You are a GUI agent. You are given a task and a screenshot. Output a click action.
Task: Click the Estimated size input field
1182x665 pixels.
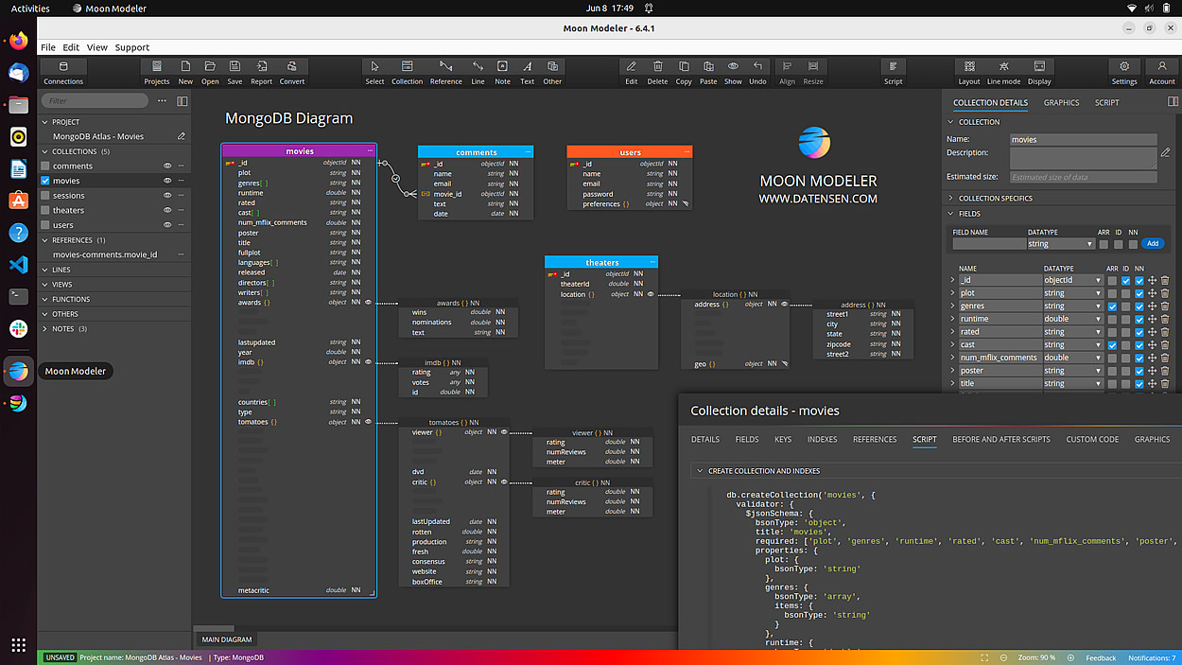[1084, 177]
